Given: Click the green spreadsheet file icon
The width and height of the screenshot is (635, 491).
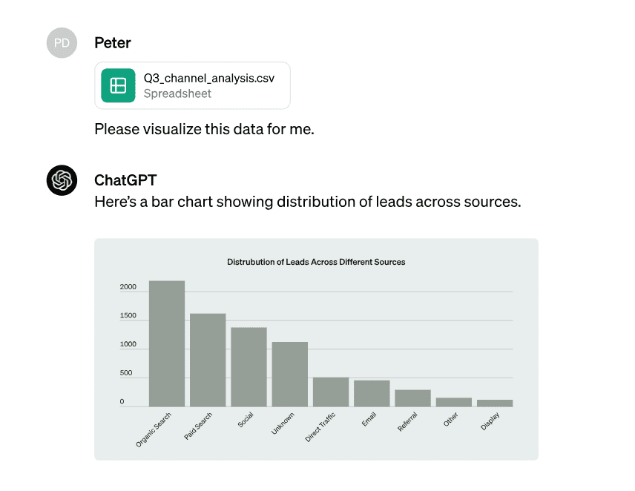Looking at the screenshot, I should (x=118, y=85).
